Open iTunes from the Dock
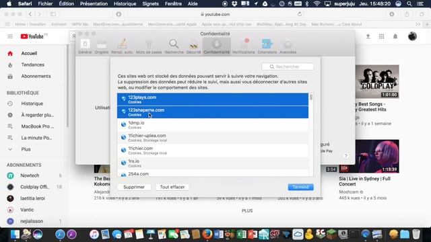The width and height of the screenshot is (431, 242). click(x=94, y=235)
